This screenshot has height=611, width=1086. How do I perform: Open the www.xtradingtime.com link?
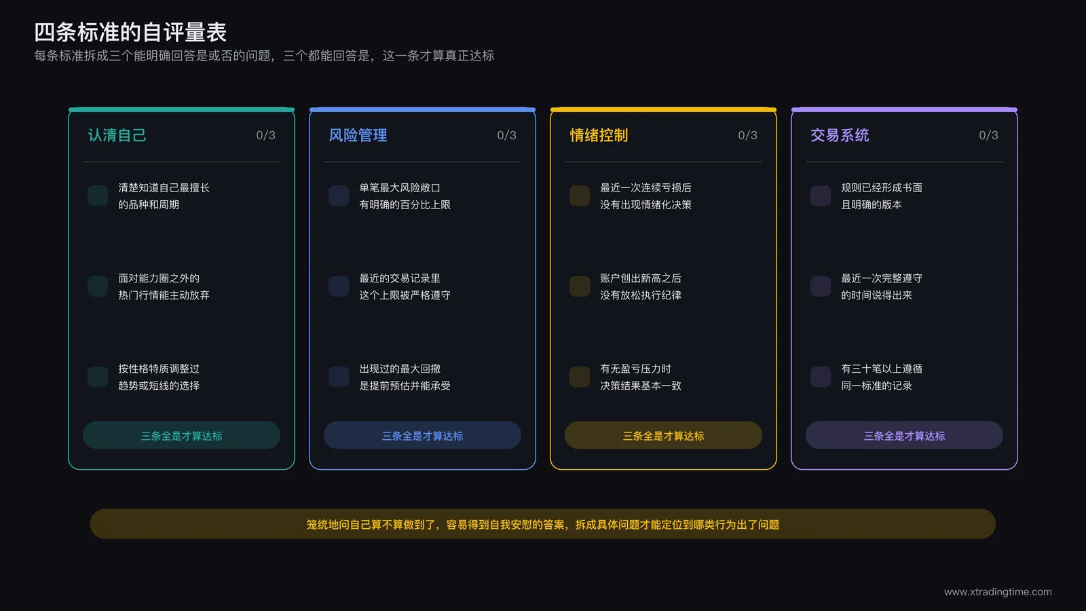[x=998, y=591]
